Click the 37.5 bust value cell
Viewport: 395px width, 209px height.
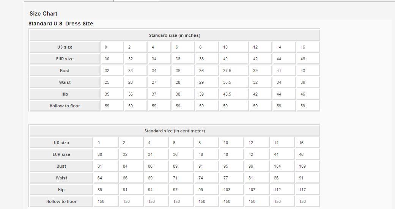227,71
